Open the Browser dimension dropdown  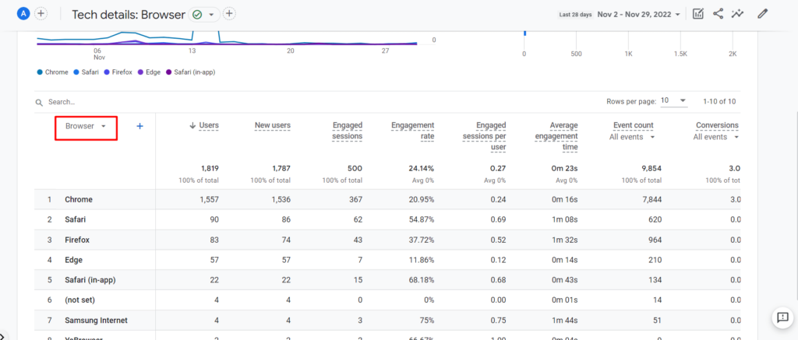[86, 126]
